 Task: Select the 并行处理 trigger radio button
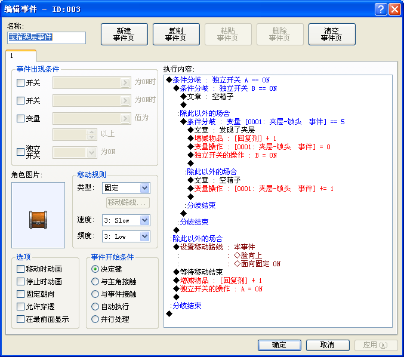95,319
